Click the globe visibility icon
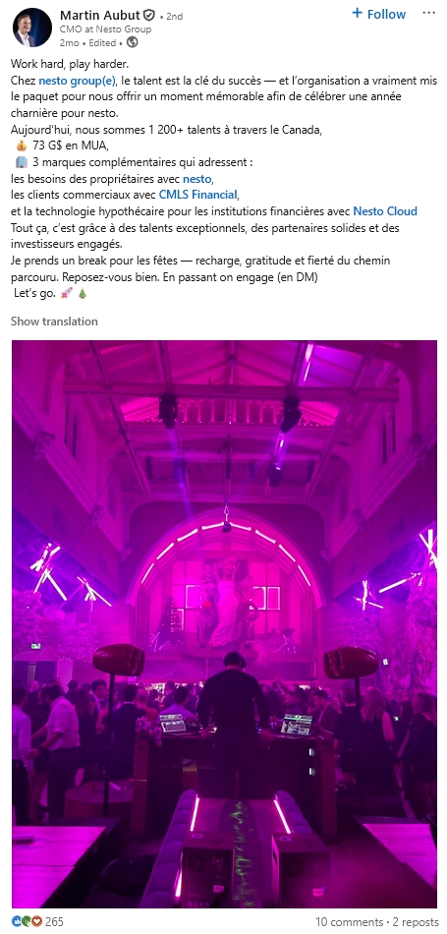Viewport: 447px width, 934px height. [x=133, y=42]
